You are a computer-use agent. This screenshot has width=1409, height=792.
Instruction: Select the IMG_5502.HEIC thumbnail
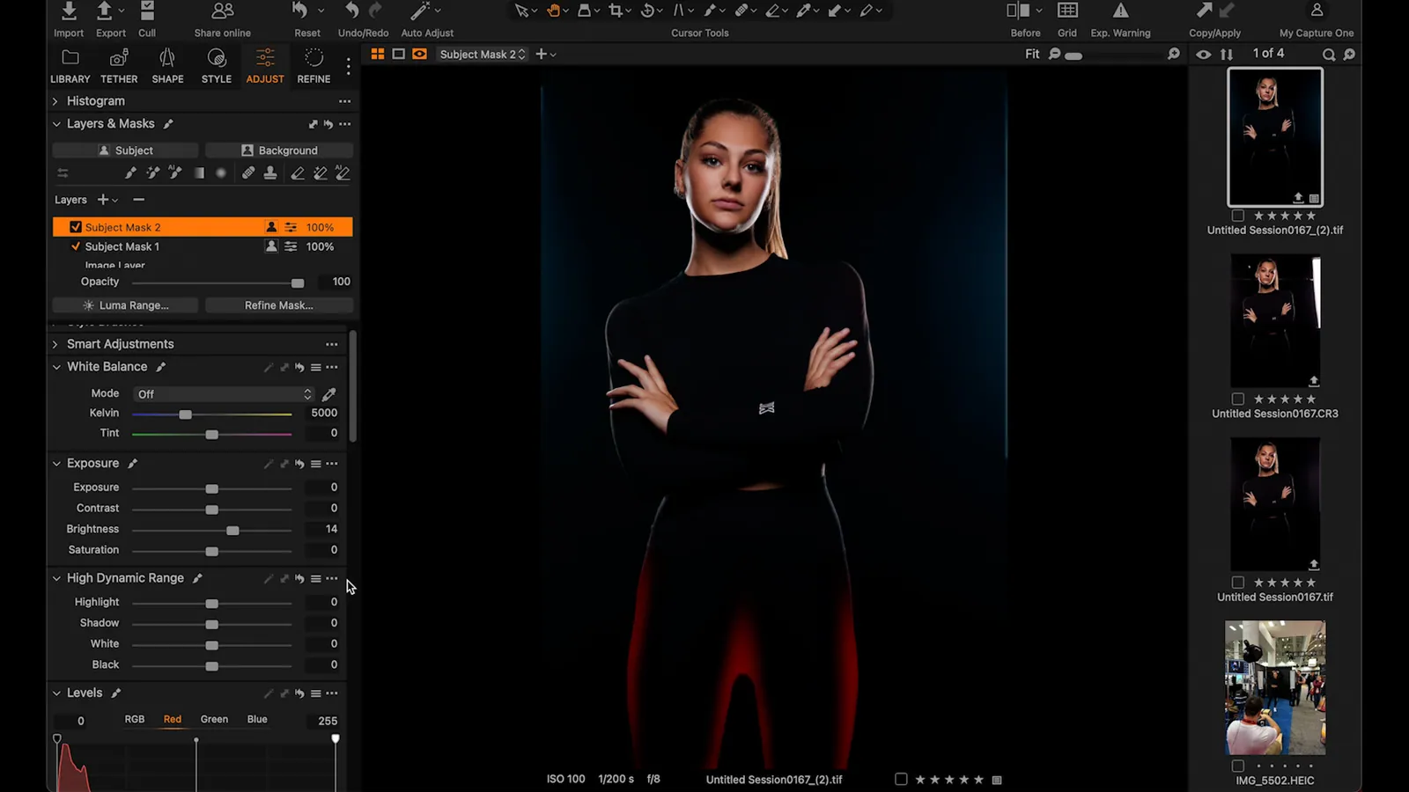point(1275,687)
